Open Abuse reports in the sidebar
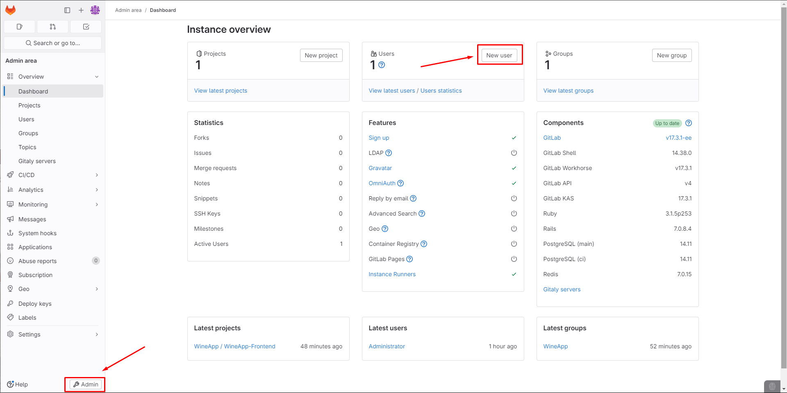 click(x=37, y=261)
